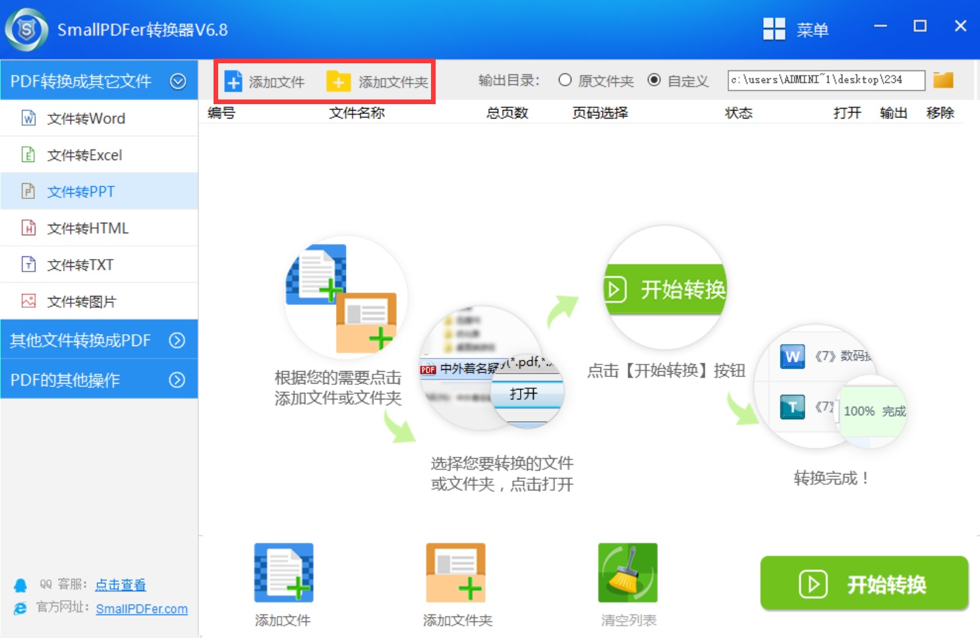Click the 打开 column header

(x=848, y=113)
